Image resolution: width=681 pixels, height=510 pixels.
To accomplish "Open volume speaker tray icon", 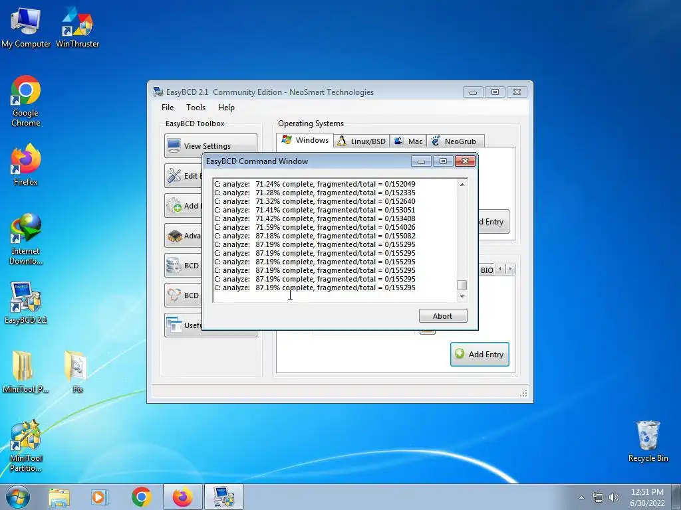I will click(x=613, y=497).
